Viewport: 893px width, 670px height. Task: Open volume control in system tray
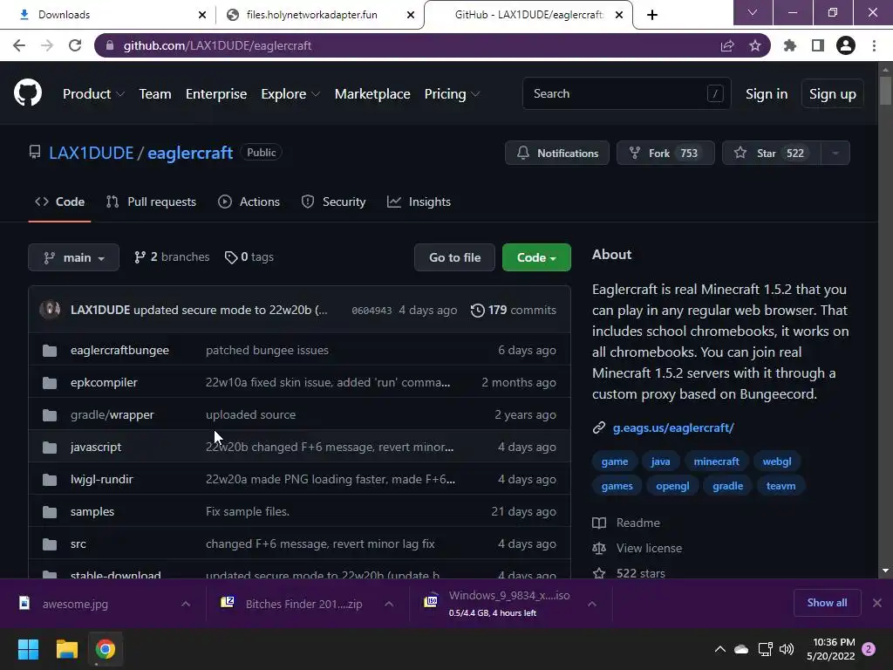[x=787, y=649]
